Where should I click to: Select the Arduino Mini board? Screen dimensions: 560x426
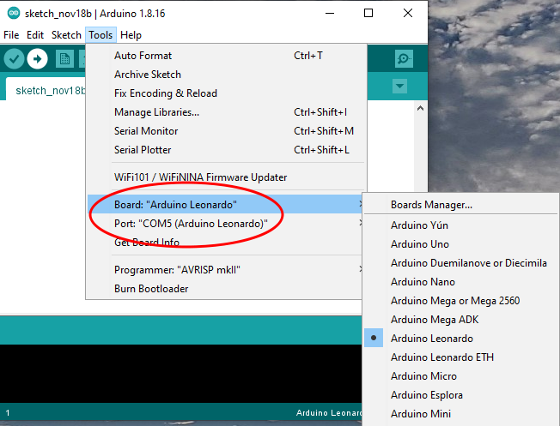[x=460, y=414]
